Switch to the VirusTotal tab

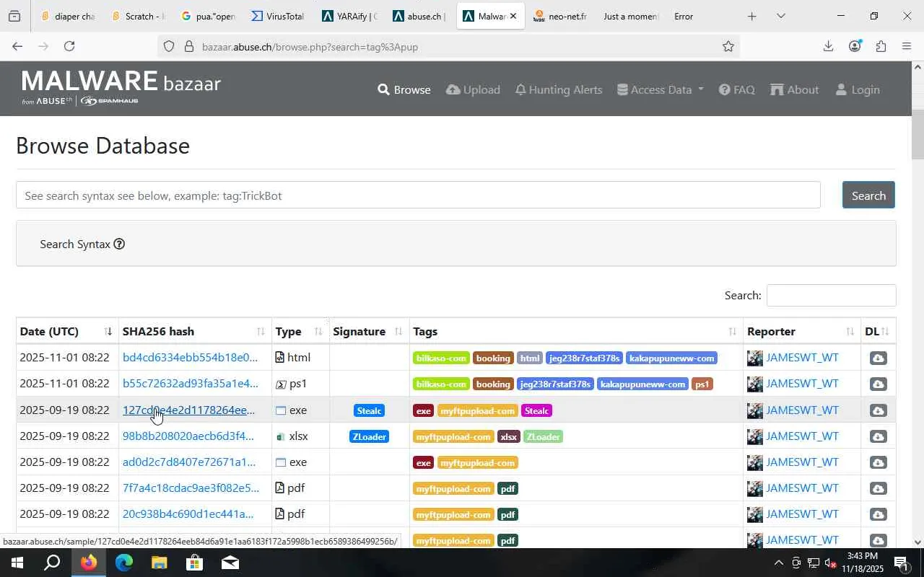[278, 16]
